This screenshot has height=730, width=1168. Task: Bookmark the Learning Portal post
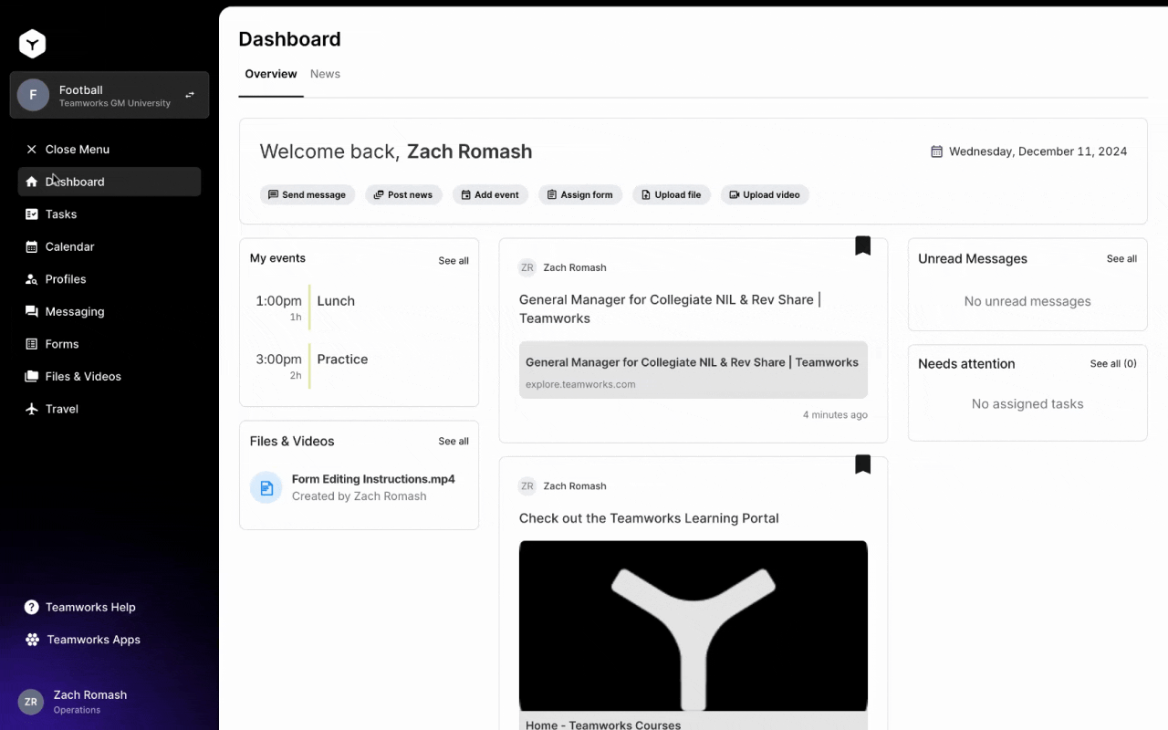pyautogui.click(x=862, y=464)
